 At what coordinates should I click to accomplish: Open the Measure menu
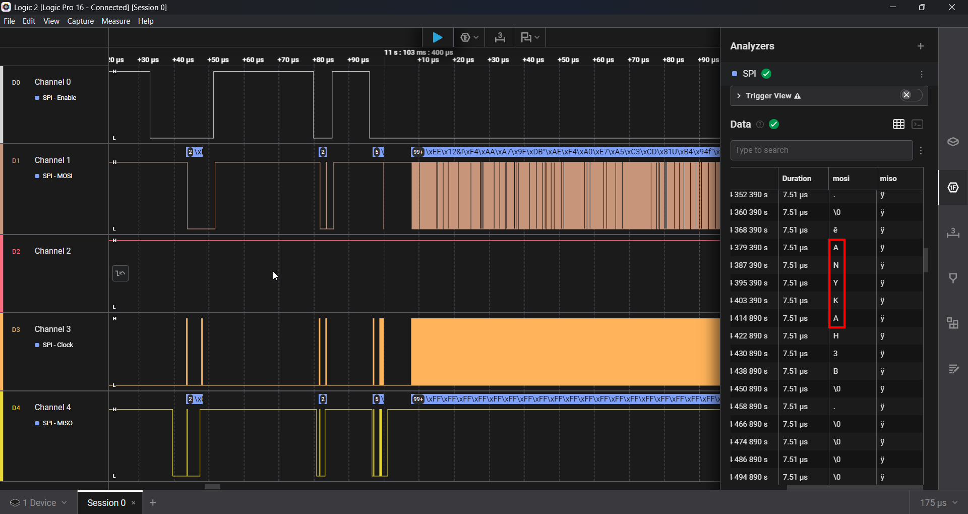tap(115, 21)
